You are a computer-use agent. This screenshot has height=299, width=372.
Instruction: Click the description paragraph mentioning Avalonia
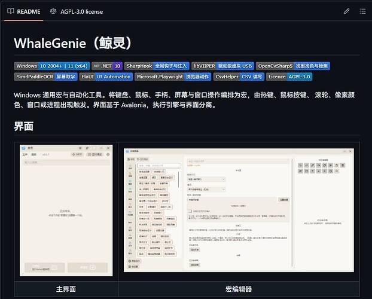pyautogui.click(x=184, y=100)
